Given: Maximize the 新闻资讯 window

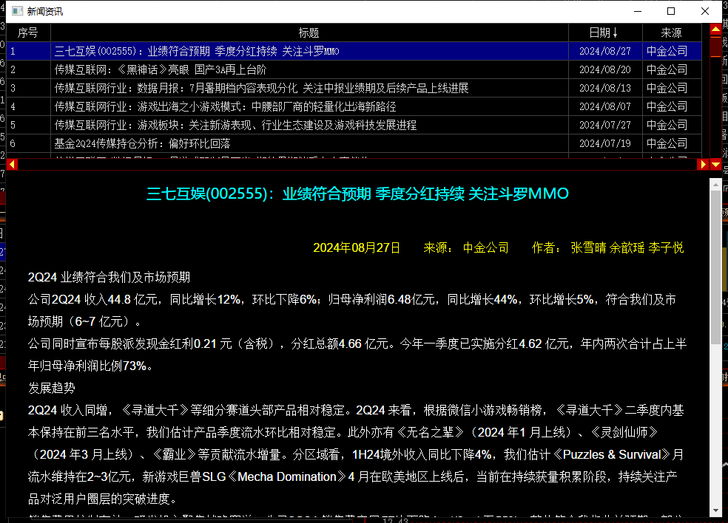Looking at the screenshot, I should coord(671,11).
